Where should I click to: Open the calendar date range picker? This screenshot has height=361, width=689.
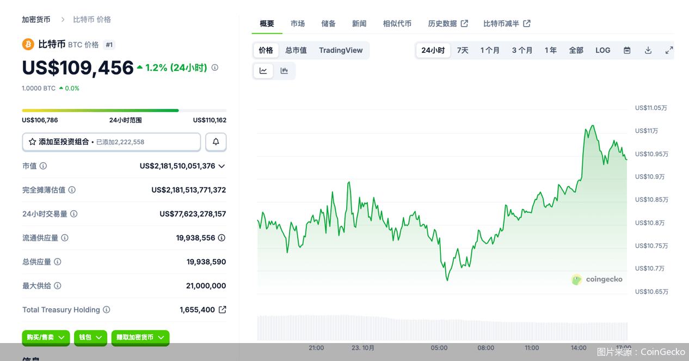pyautogui.click(x=627, y=50)
